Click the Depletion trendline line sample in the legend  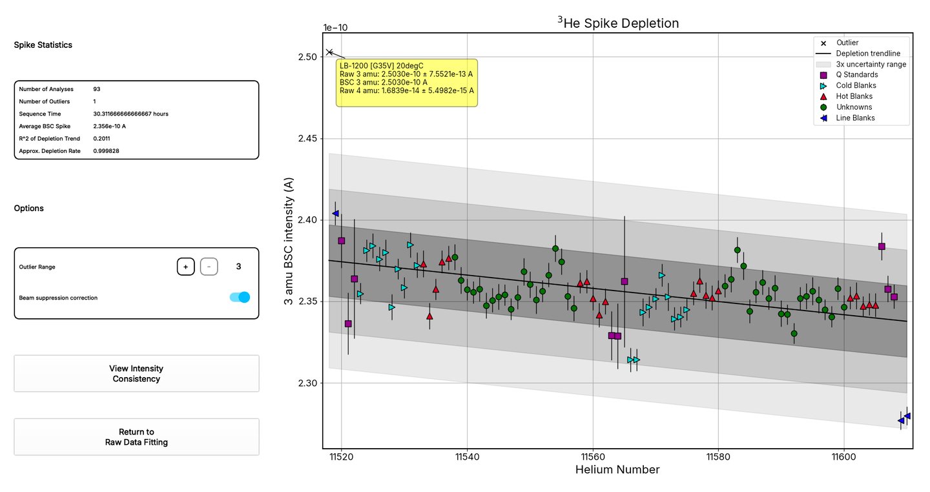pyautogui.click(x=822, y=54)
